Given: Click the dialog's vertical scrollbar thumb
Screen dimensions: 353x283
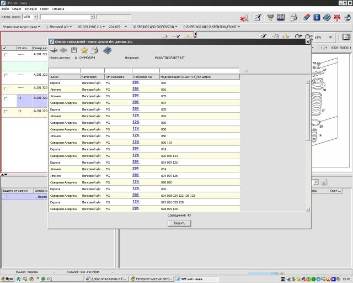Looking at the screenshot, I should pyautogui.click(x=308, y=112).
